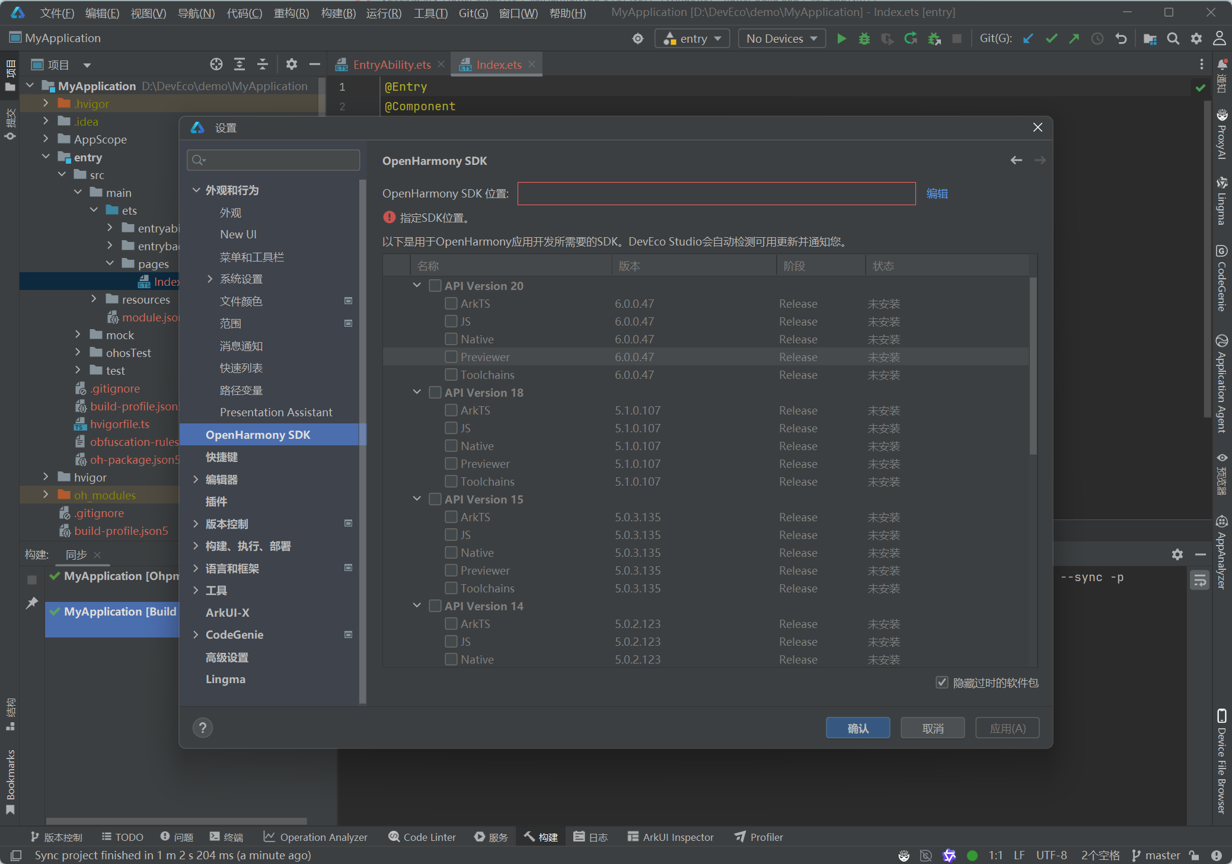1232x864 pixels.
Task: Select 快捷键 in settings list
Action: [x=221, y=457]
